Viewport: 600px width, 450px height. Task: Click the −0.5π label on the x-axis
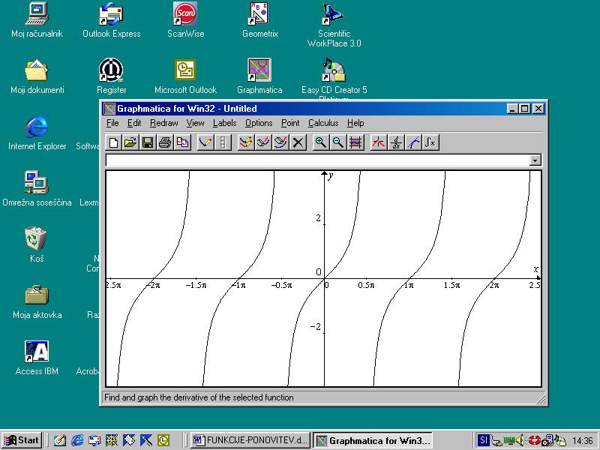(282, 286)
